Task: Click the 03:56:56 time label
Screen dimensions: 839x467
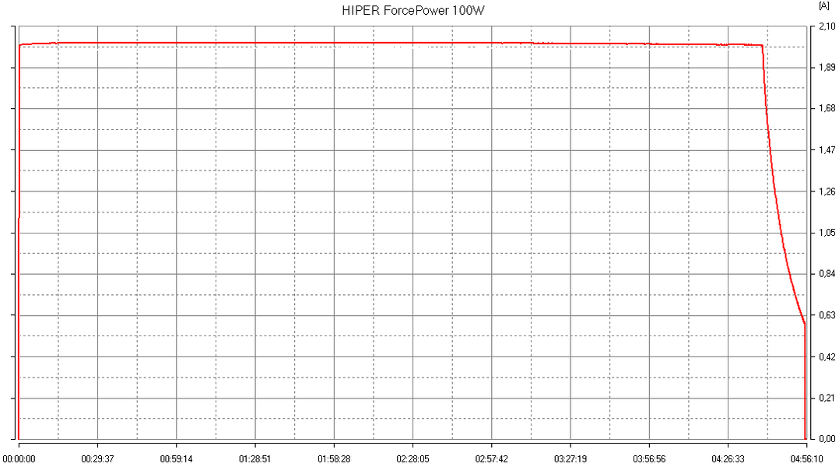Action: pyautogui.click(x=649, y=459)
